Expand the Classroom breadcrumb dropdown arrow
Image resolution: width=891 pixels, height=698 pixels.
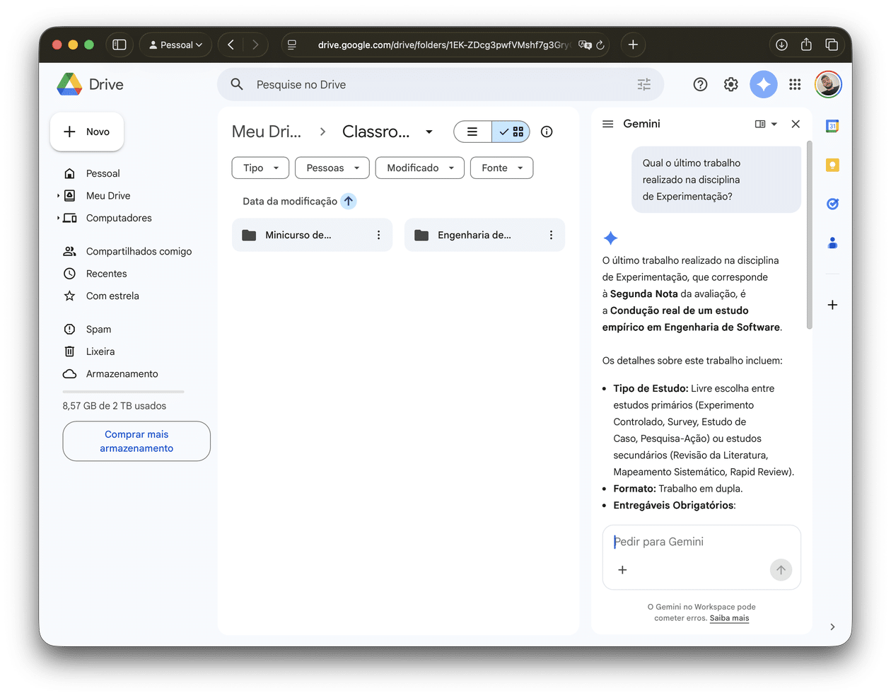[x=429, y=132]
